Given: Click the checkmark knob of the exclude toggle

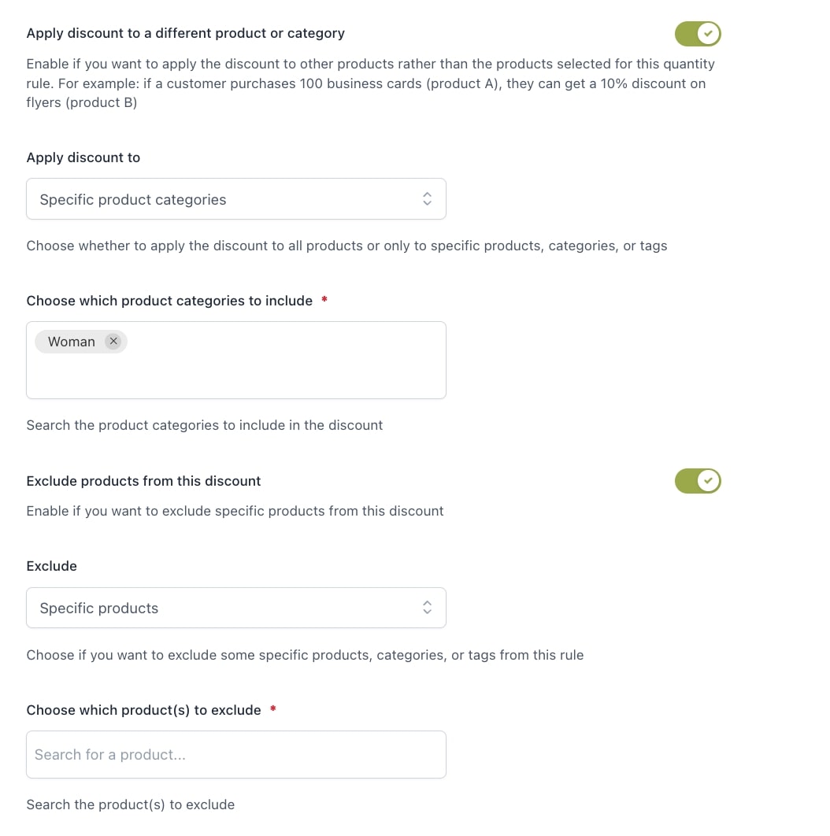Looking at the screenshot, I should 708,481.
